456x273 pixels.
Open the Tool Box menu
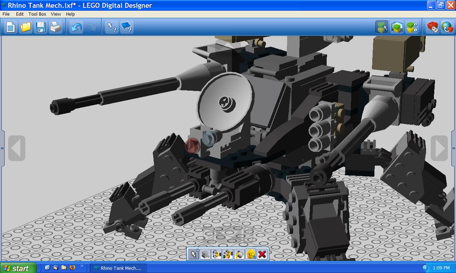pos(37,14)
